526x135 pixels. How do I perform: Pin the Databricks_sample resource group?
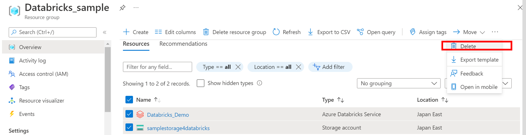(123, 8)
